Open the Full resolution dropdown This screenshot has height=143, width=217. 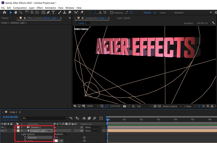click(x=144, y=106)
